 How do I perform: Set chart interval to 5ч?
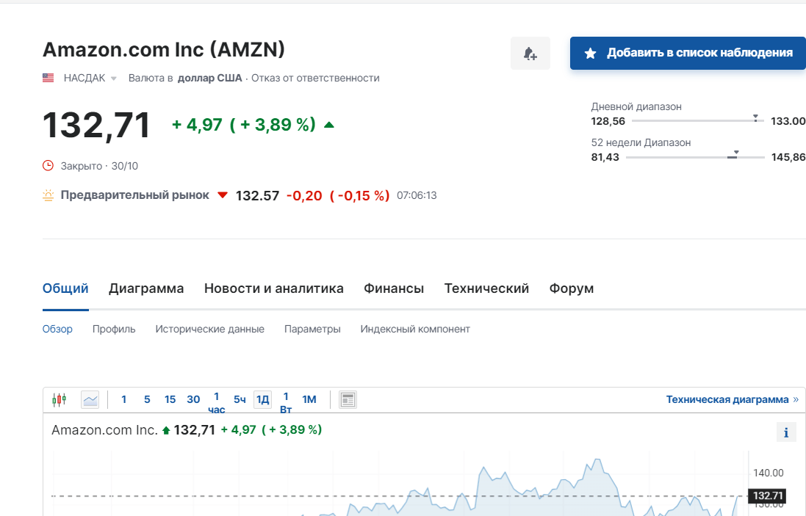pyautogui.click(x=240, y=399)
